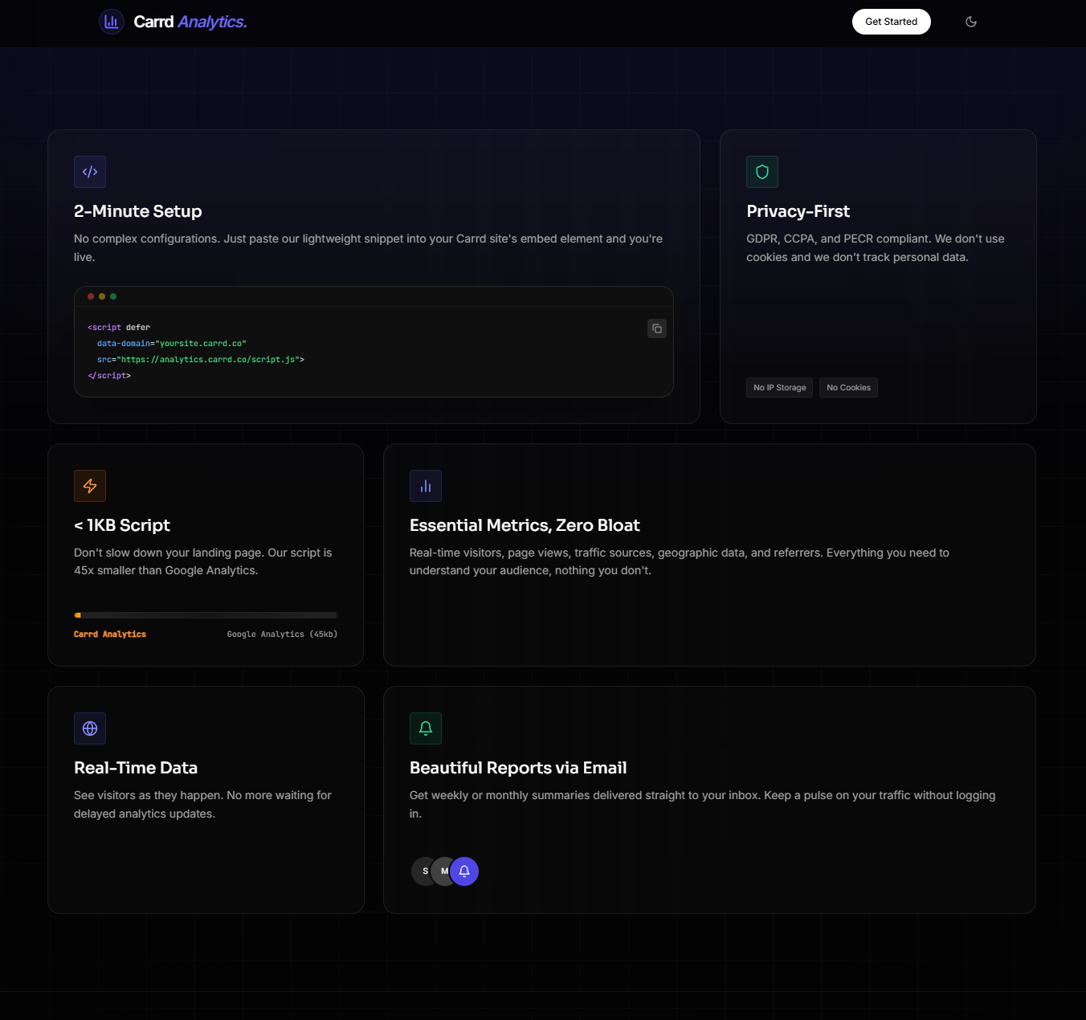Click the code snippet icon on 2-Minute Setup card
Screen dimensions: 1086x1020
(89, 171)
